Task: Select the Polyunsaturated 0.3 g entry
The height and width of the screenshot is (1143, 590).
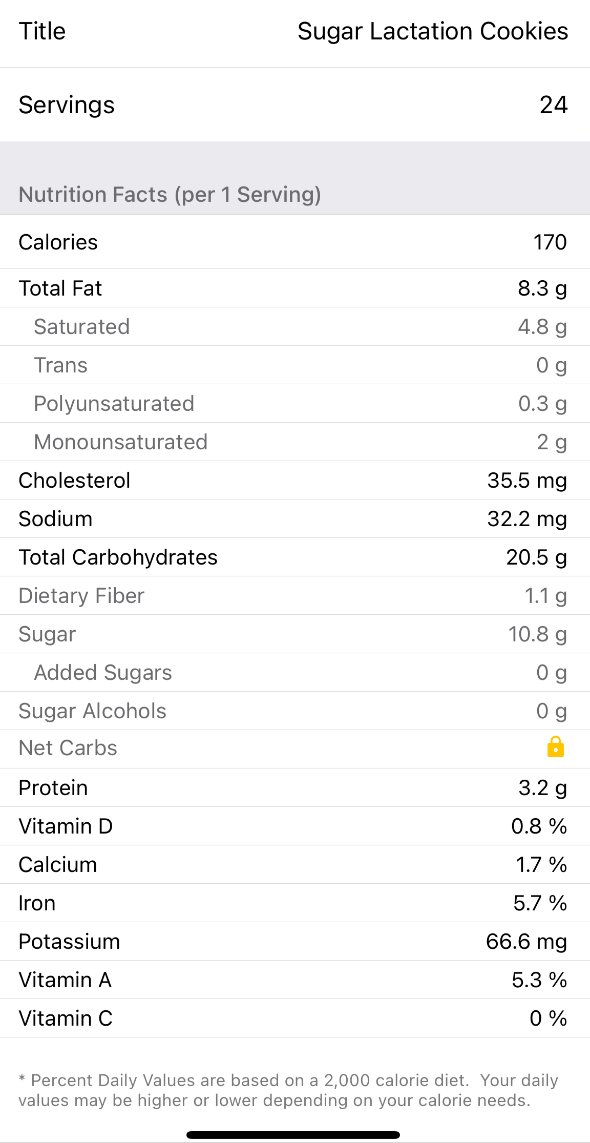Action: coord(295,404)
